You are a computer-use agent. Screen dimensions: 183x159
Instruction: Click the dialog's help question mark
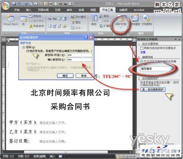pyautogui.click(x=86, y=37)
